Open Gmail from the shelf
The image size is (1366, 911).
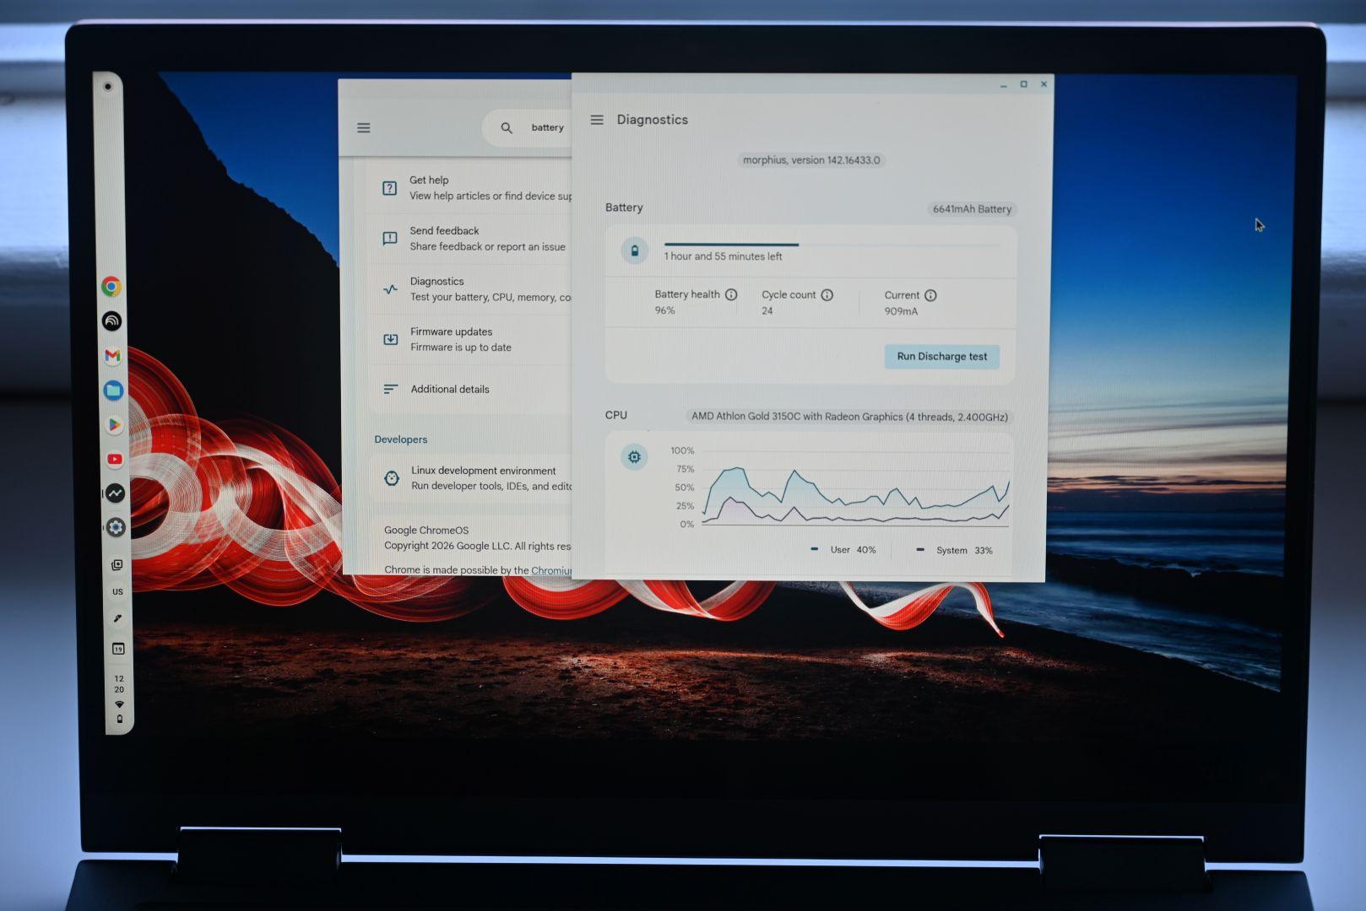(x=112, y=356)
